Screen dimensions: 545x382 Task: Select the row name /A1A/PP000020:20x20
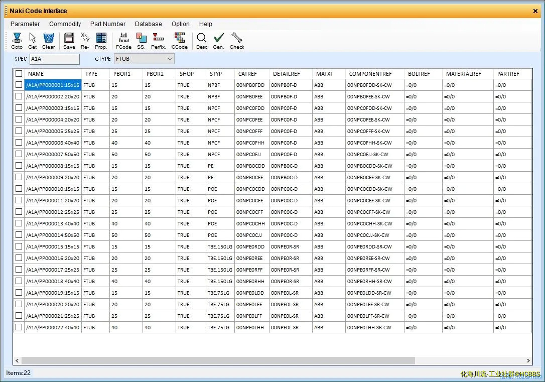click(53, 305)
